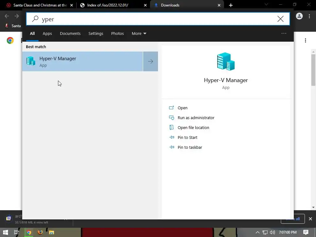Screen dimensions: 316x237
Task: Open the Santa bookmark
Action: point(13,26)
